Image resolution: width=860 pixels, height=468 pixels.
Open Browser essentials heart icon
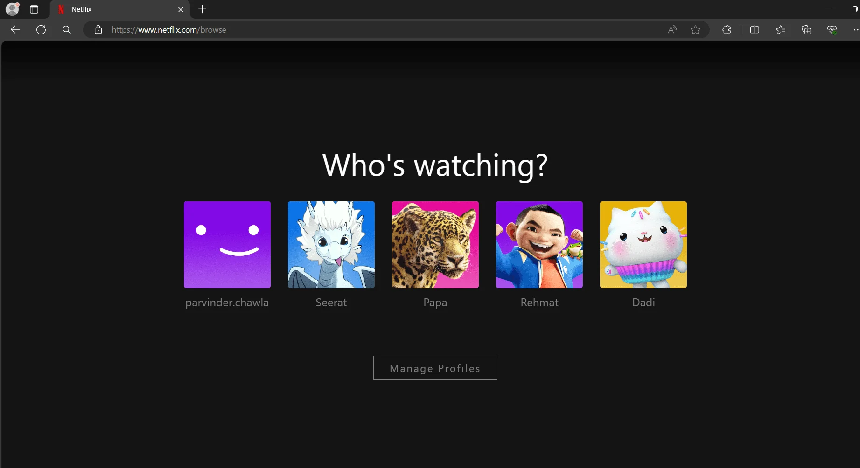pos(832,30)
